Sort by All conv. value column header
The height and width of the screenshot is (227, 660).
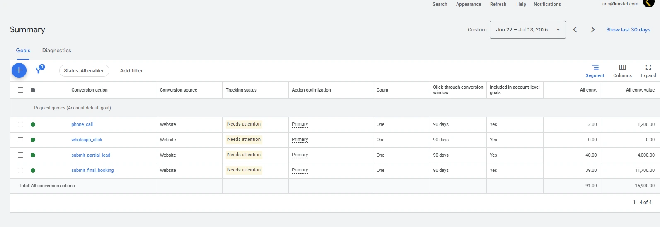(x=640, y=90)
